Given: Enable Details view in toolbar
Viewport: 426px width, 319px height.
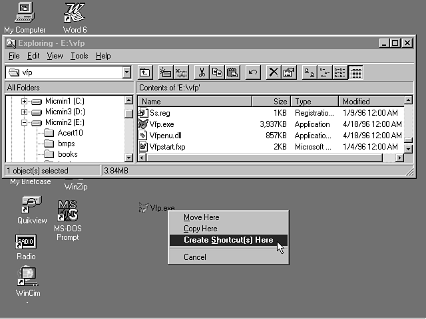Looking at the screenshot, I should tap(355, 72).
